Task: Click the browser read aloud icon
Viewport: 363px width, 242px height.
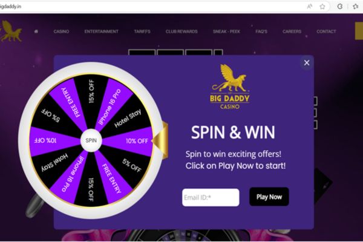Action: pos(310,7)
